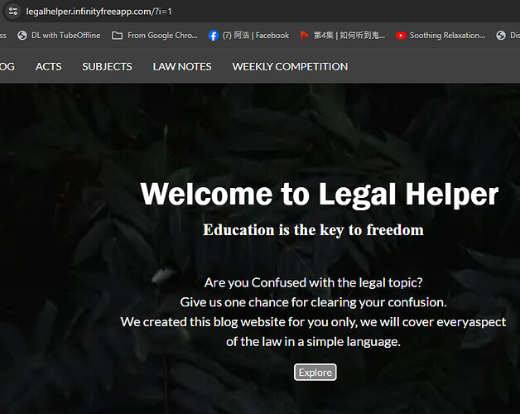Open WEEKLY COMPETITION page
Image resolution: width=520 pixels, height=414 pixels.
click(290, 67)
